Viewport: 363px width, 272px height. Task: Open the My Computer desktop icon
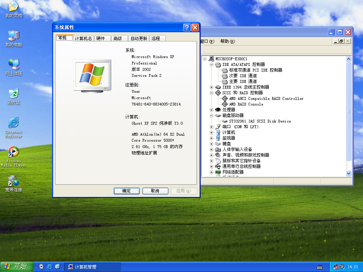pos(13,36)
